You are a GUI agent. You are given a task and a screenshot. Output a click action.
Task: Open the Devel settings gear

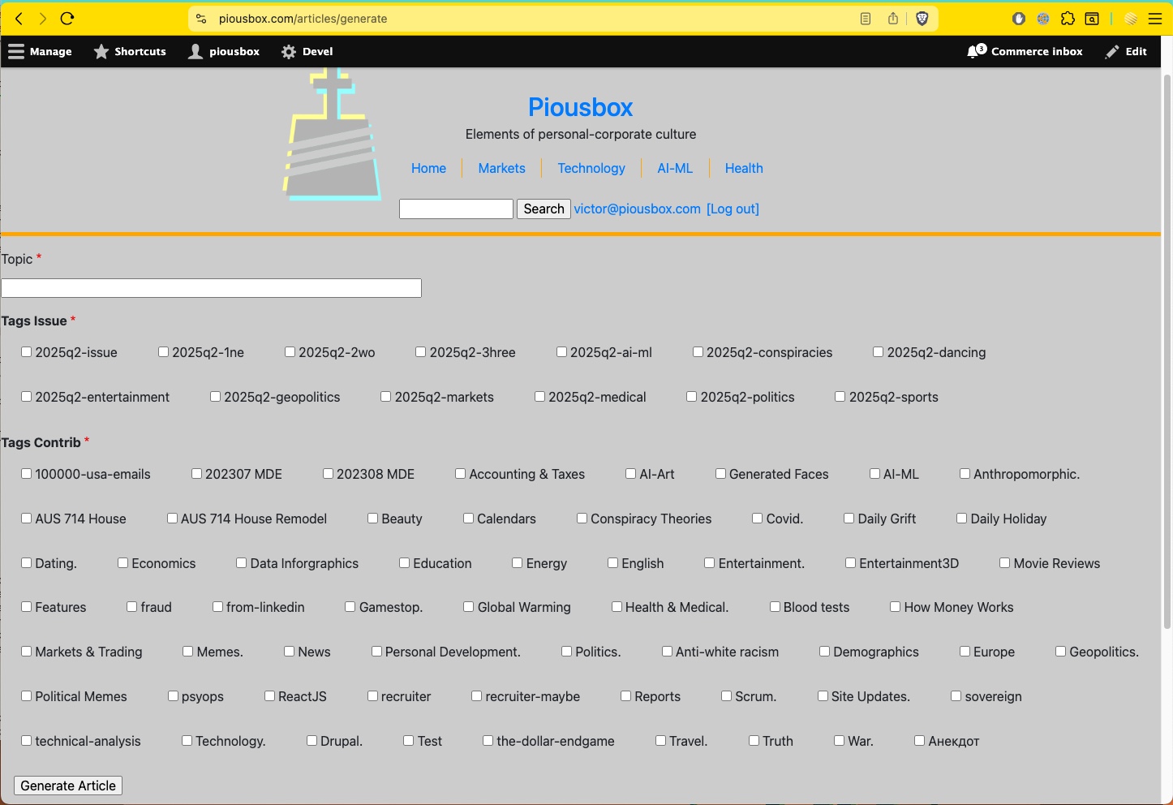point(288,51)
